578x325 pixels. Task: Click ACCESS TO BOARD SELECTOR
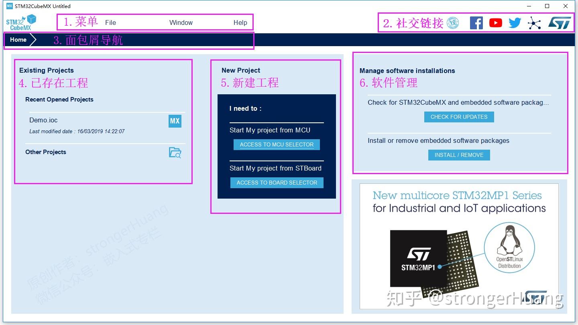[277, 183]
